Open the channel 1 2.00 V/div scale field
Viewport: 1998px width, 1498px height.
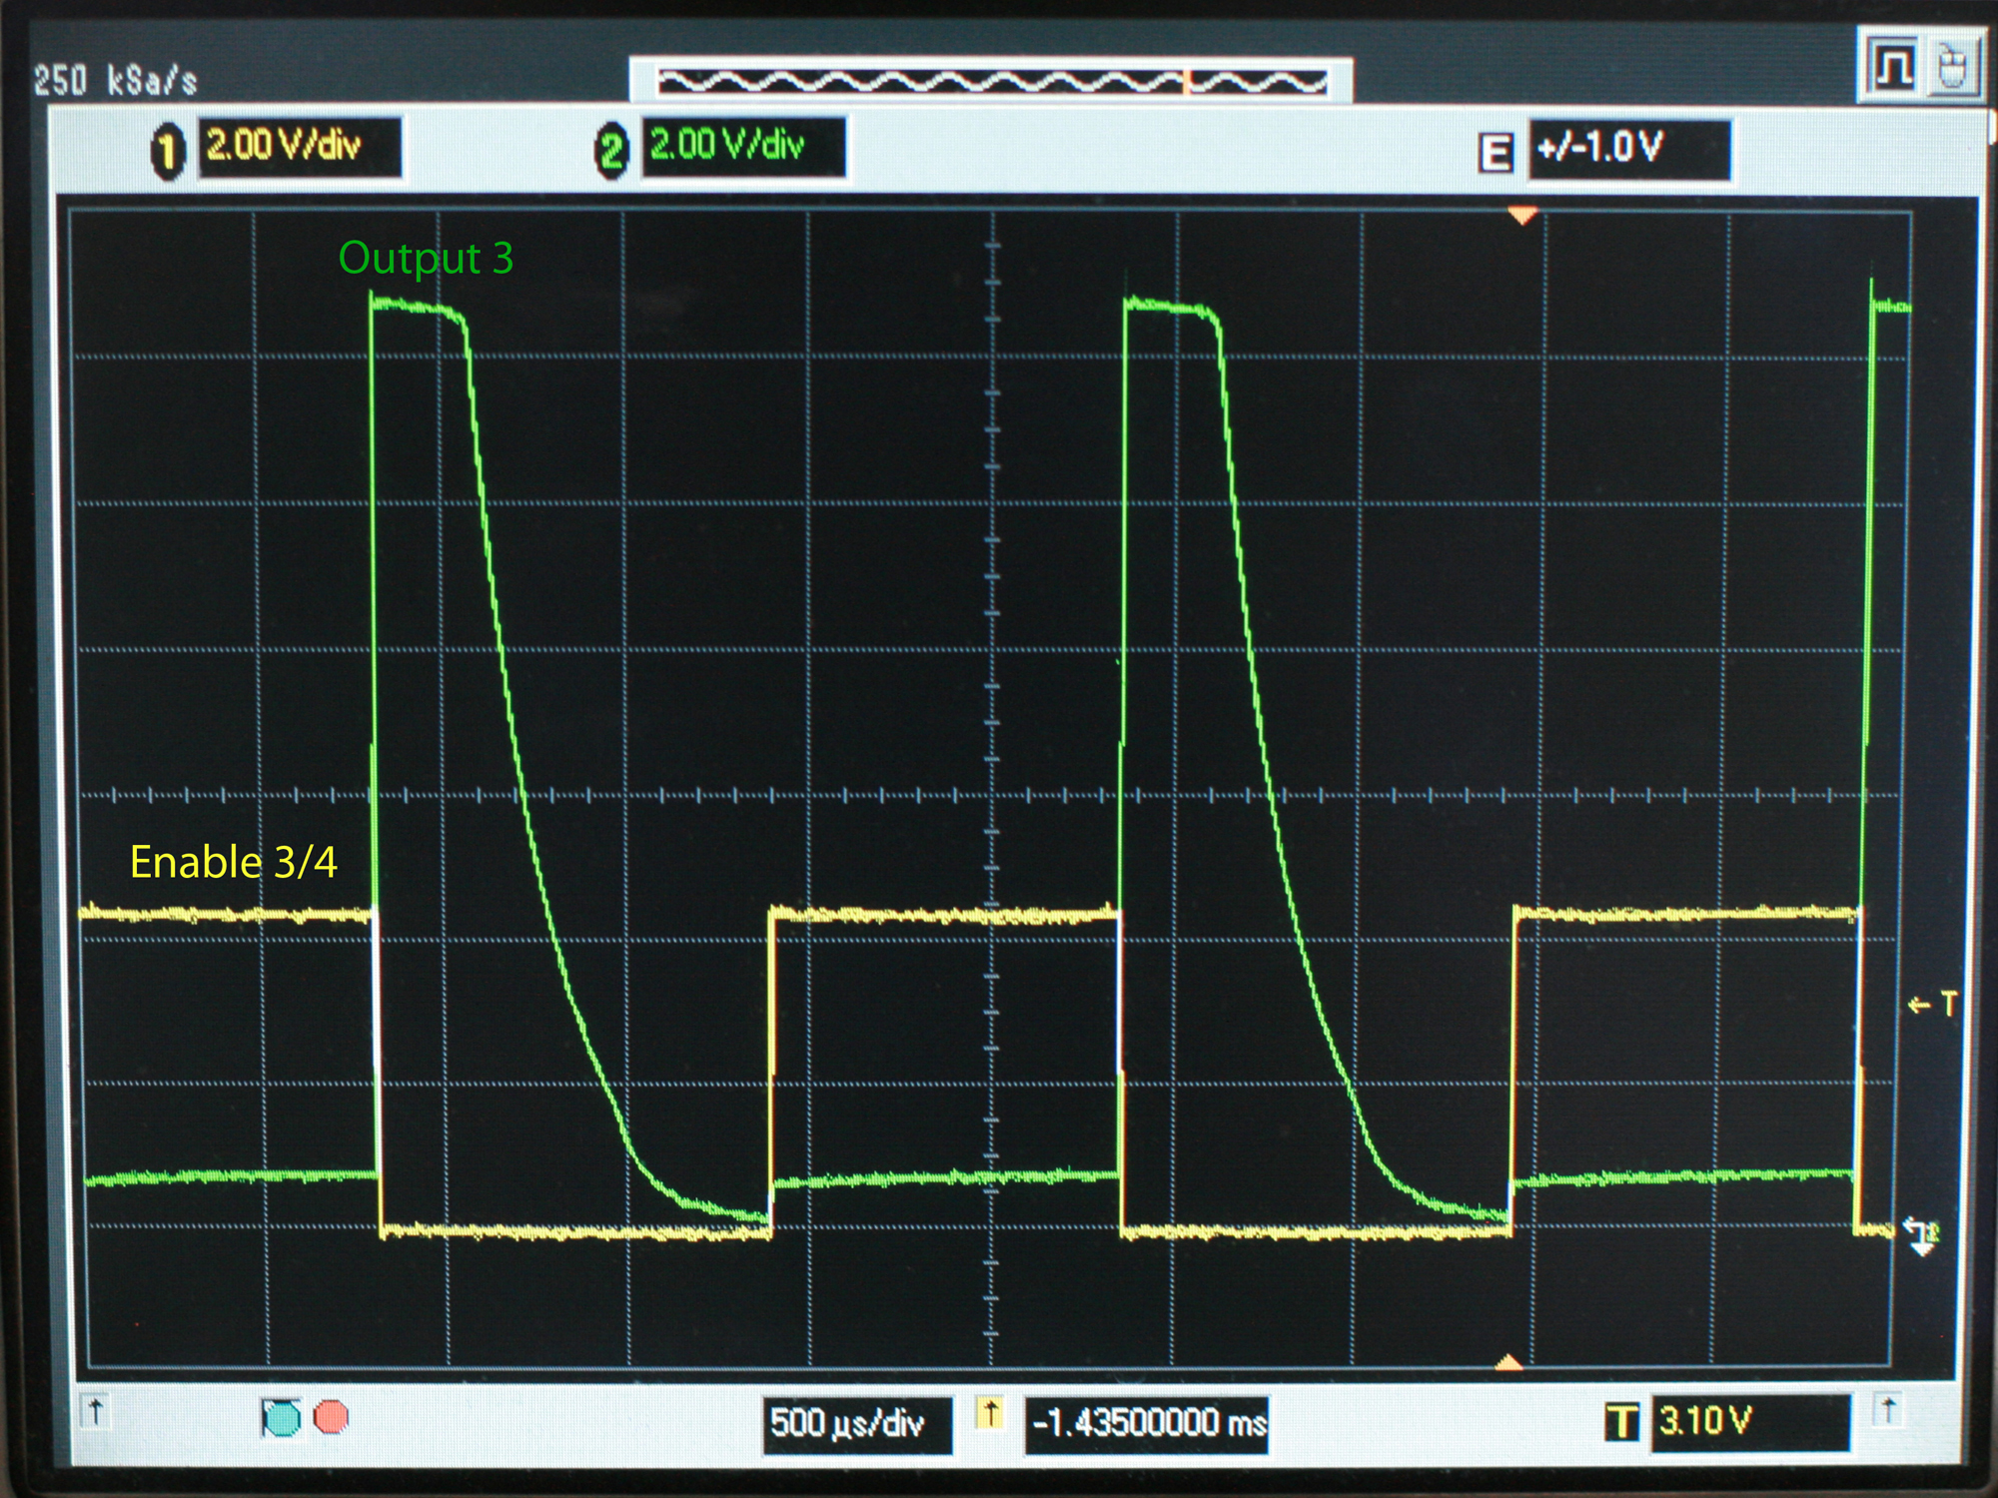300,147
